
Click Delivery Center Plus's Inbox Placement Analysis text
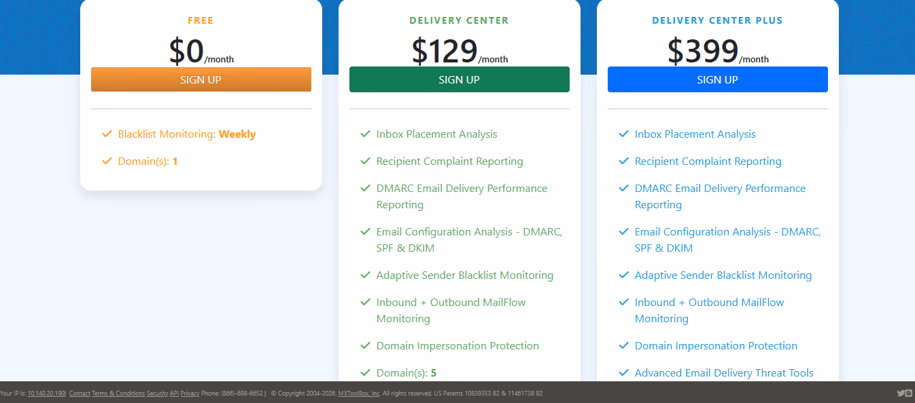click(x=695, y=134)
